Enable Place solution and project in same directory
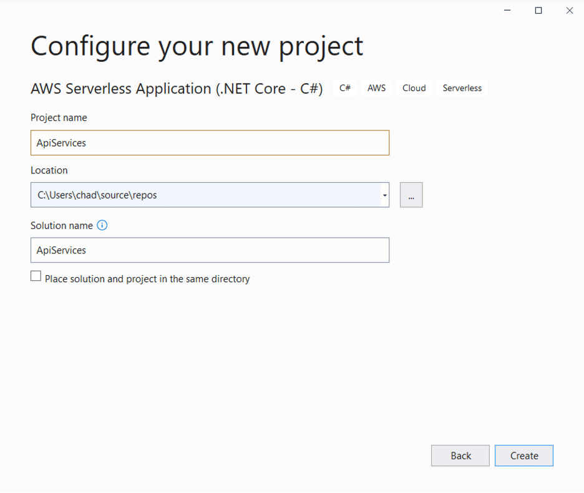The width and height of the screenshot is (584, 493). coord(36,276)
